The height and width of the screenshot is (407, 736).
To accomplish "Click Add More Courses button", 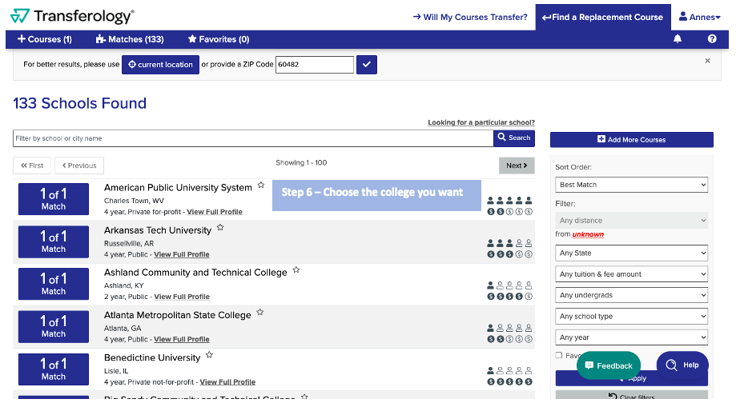I will pyautogui.click(x=631, y=140).
